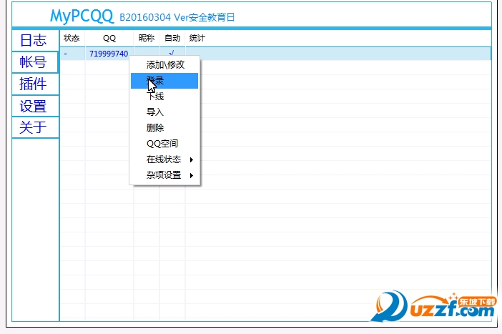502x334 pixels.
Task: Sort by the QQ column header
Action: tap(109, 38)
